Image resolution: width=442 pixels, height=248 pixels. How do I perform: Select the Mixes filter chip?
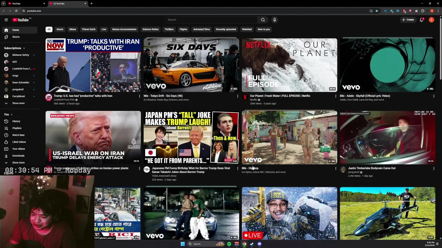73,29
